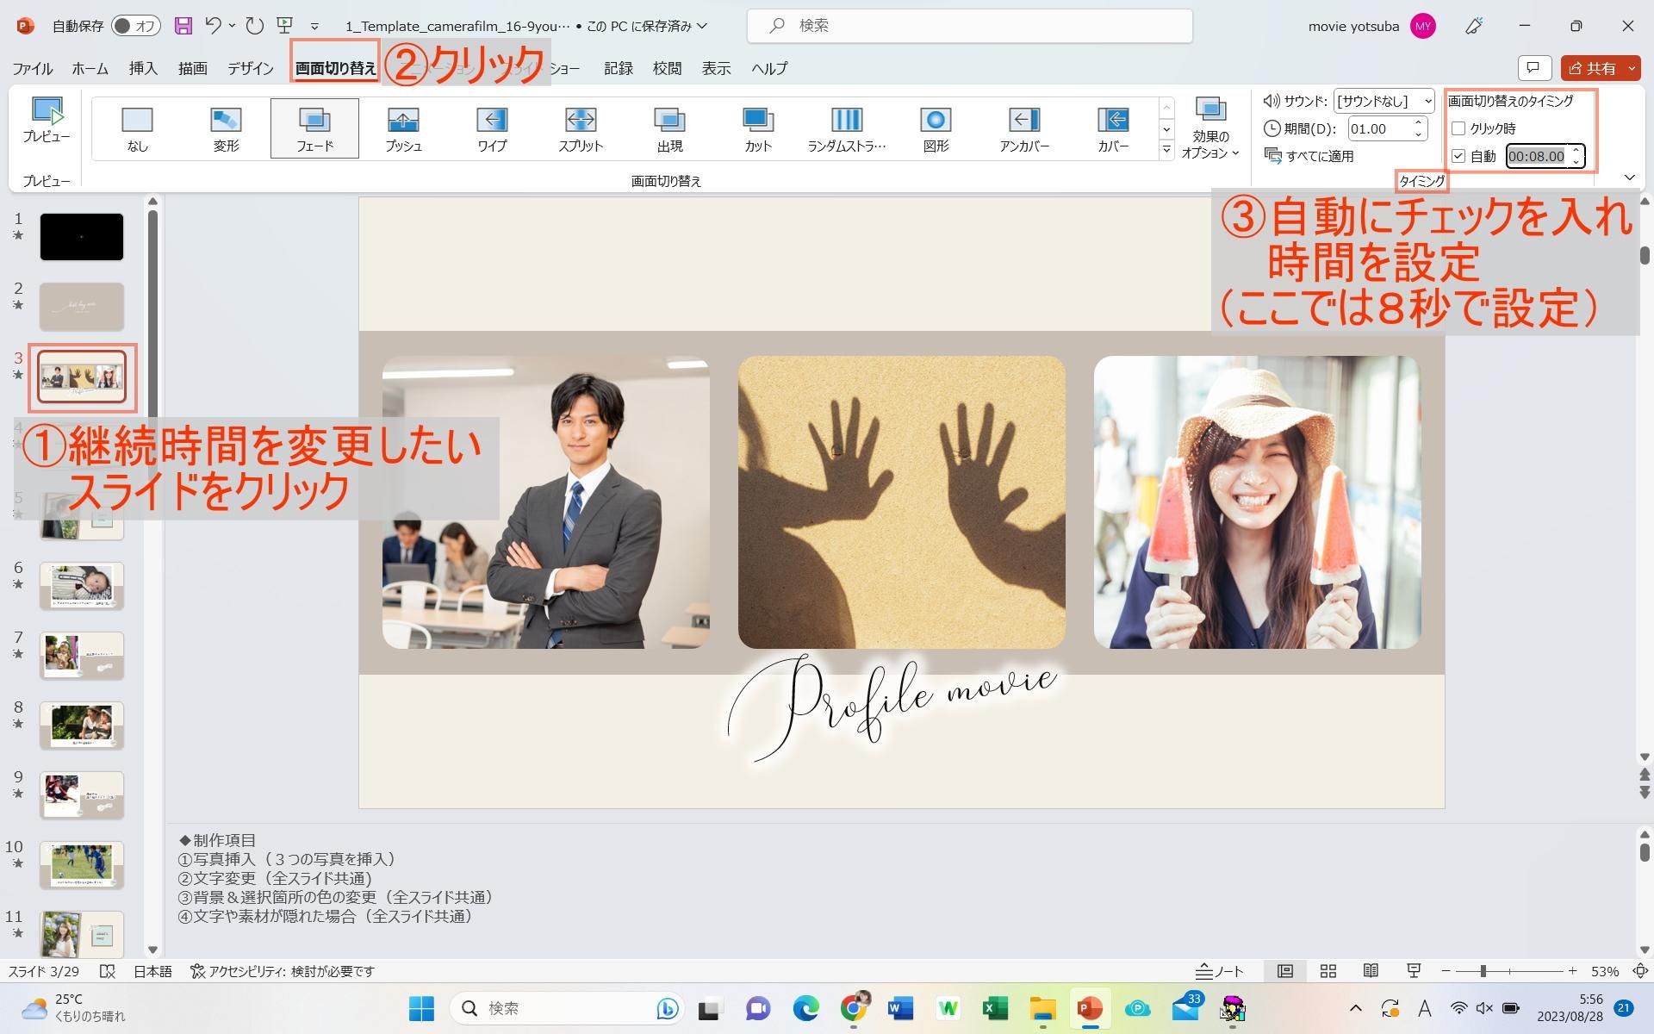Uncheck the Auto (自動) advance checkbox
Image resolution: width=1654 pixels, height=1034 pixels.
pos(1458,156)
